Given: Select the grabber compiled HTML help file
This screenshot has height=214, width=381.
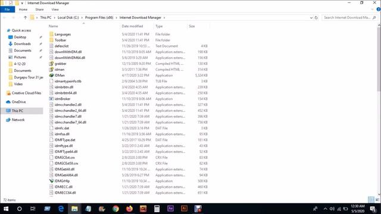Looking at the screenshot, I should 60,64.
